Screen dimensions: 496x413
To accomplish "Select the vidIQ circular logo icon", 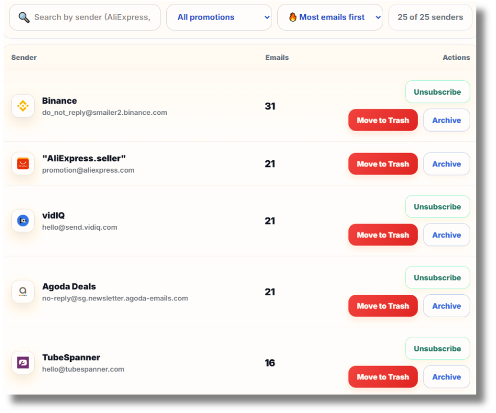I will 23,221.
